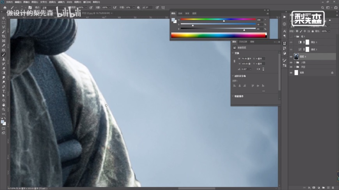
Task: Open the rotation angle dropdown in Properties
Action: click(251, 69)
